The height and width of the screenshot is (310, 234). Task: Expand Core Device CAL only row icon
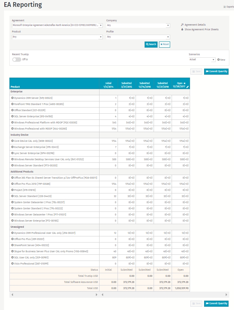(13, 141)
